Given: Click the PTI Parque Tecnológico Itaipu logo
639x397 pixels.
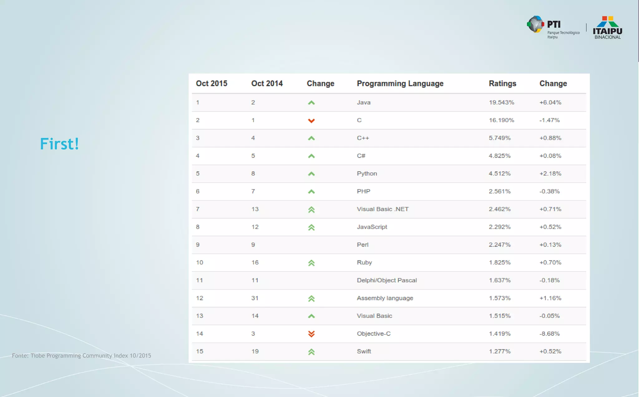Looking at the screenshot, I should (553, 27).
